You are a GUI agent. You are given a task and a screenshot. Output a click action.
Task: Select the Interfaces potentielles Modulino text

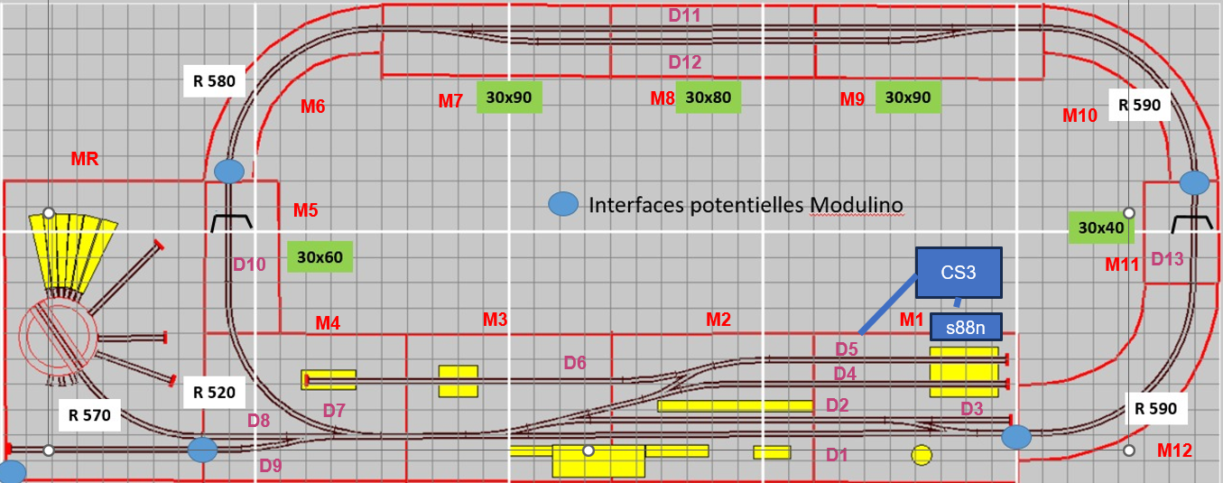coord(746,205)
